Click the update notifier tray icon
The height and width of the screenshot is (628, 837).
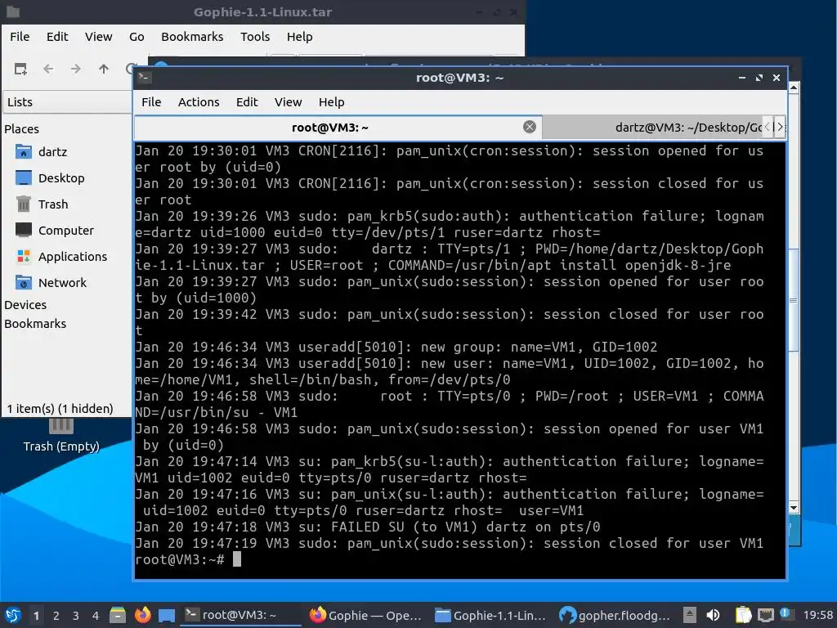786,613
